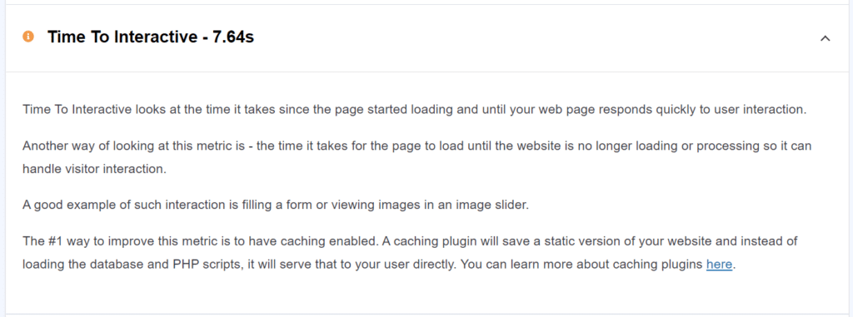Select the 7.64s value in the heading

coord(233,37)
